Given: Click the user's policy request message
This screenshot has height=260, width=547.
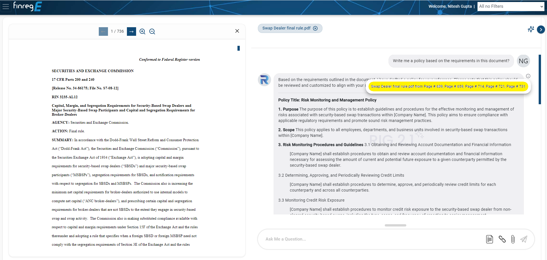Looking at the screenshot, I should pyautogui.click(x=451, y=61).
